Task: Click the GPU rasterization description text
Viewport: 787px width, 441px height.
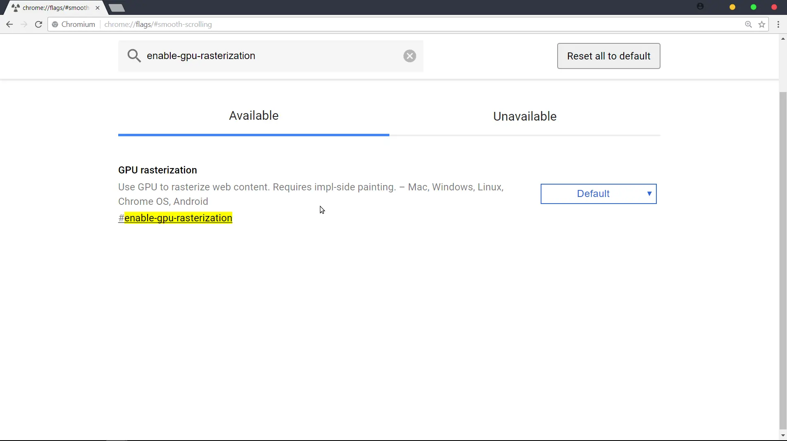Action: click(x=311, y=194)
